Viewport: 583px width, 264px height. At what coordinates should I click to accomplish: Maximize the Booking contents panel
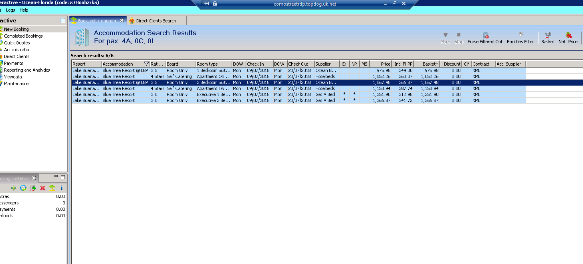point(63,177)
